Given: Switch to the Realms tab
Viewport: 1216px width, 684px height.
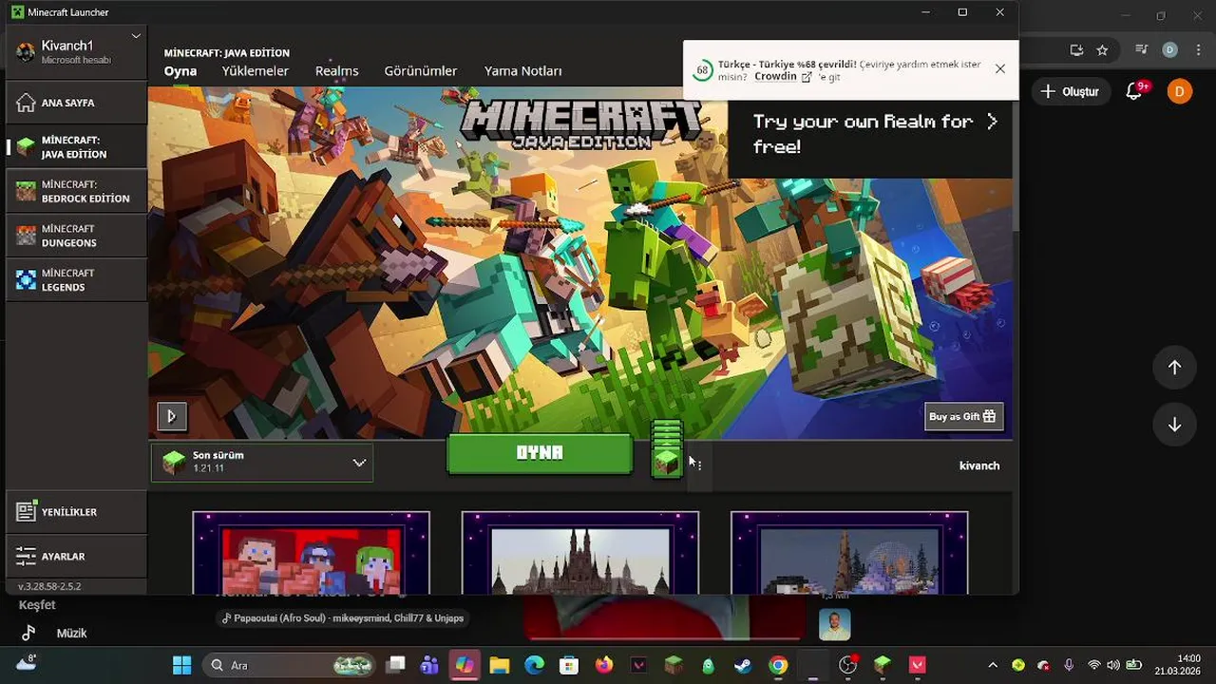Looking at the screenshot, I should click(337, 71).
